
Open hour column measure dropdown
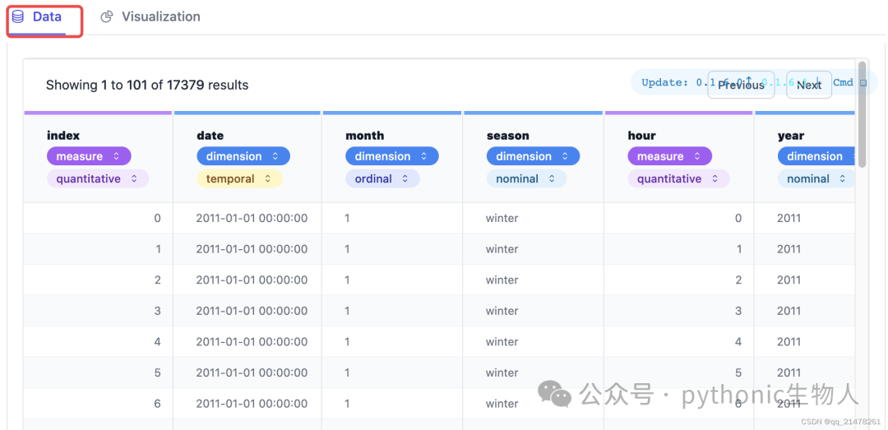tap(669, 155)
